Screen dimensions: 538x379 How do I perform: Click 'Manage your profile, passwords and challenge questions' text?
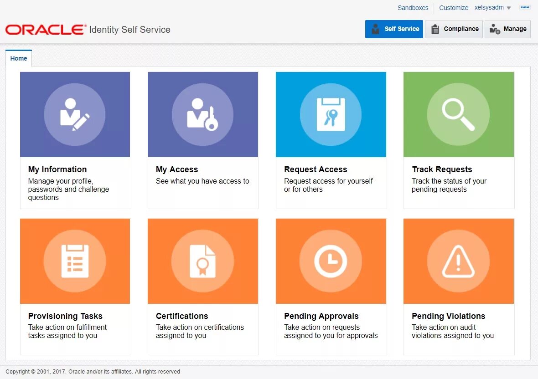point(69,189)
